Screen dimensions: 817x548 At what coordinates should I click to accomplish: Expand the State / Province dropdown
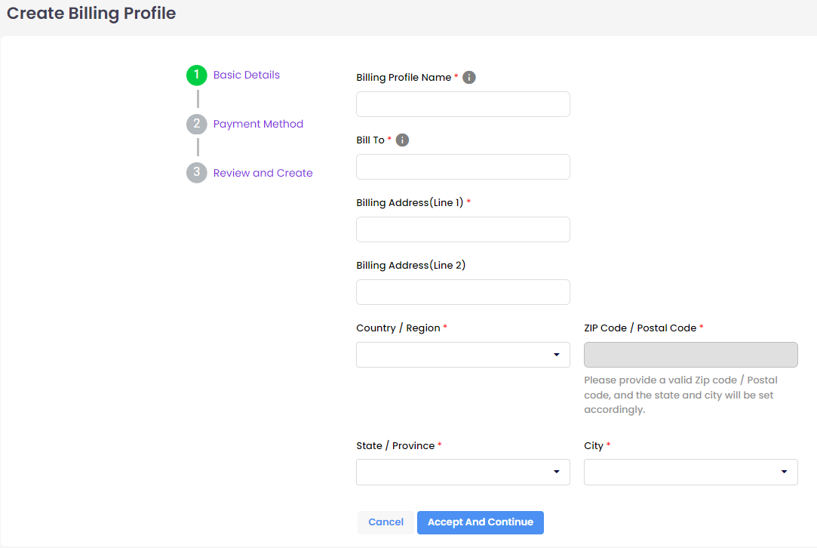tap(462, 472)
